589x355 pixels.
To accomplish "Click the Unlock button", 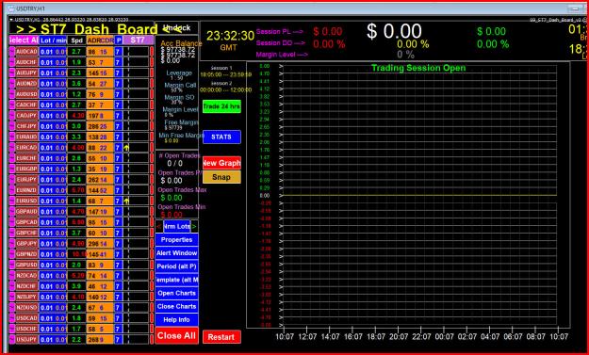I will (x=177, y=27).
